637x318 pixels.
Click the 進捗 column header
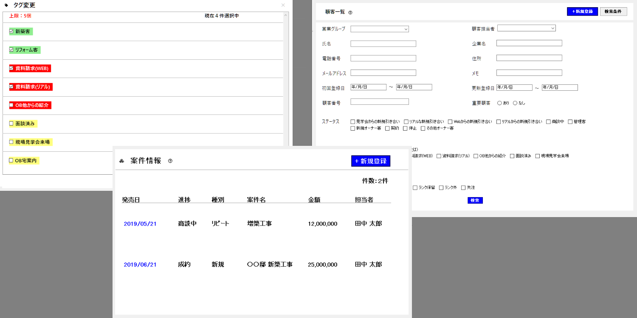[x=184, y=200]
